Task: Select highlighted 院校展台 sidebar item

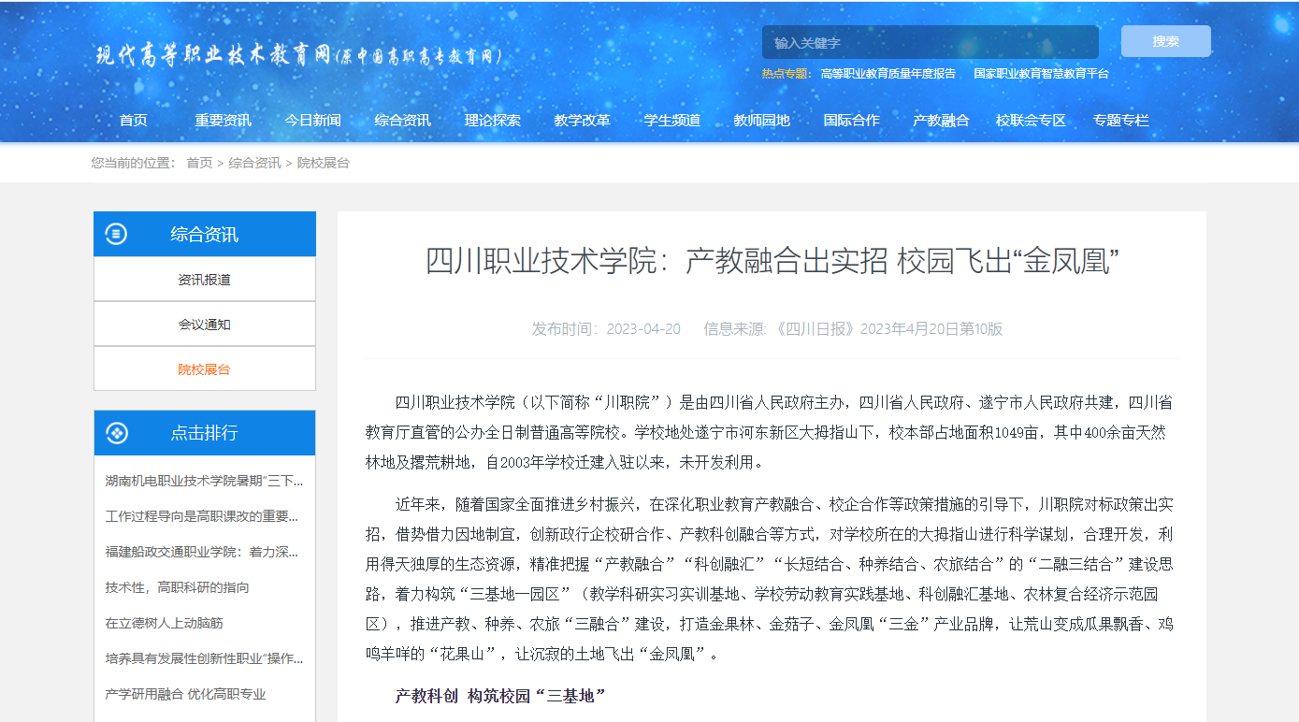Action: [x=204, y=369]
